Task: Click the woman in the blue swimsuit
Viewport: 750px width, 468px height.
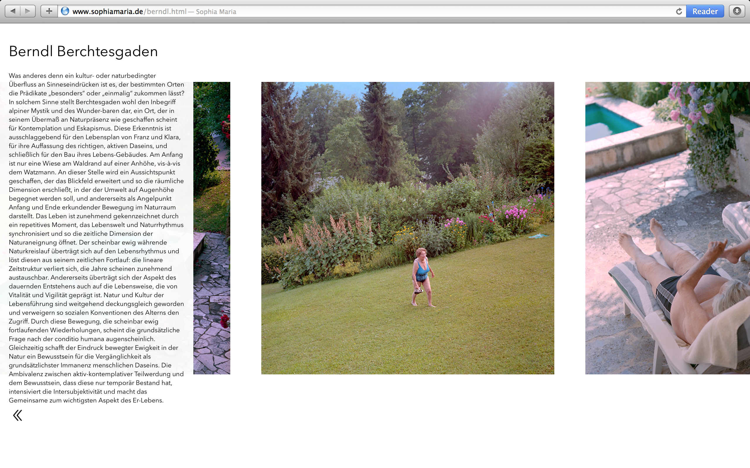Action: [x=422, y=277]
